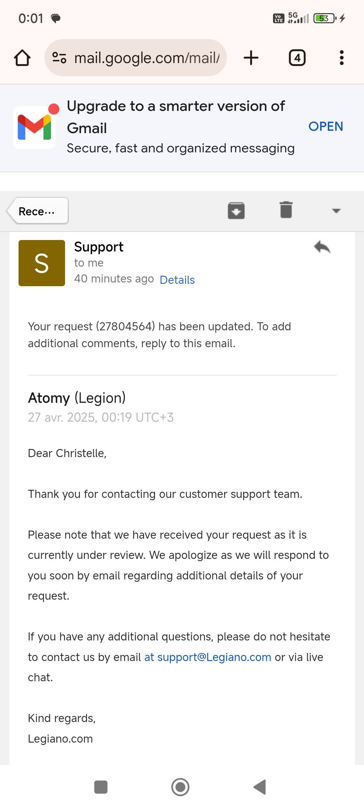The height and width of the screenshot is (809, 364).
Task: Open site info icon in address bar
Action: pyautogui.click(x=59, y=58)
